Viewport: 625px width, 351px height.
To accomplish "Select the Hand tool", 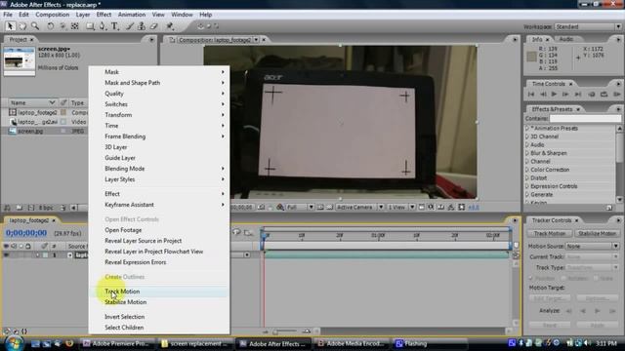I will 22,26.
